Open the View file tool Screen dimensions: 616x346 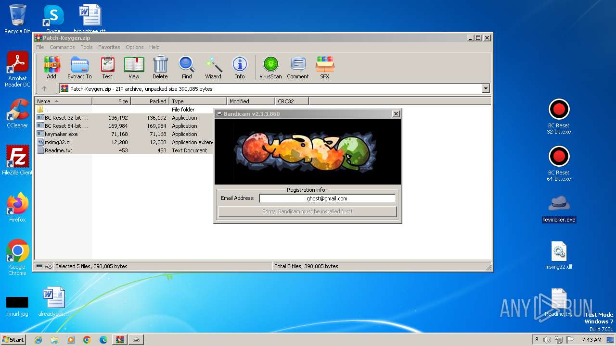pos(134,67)
